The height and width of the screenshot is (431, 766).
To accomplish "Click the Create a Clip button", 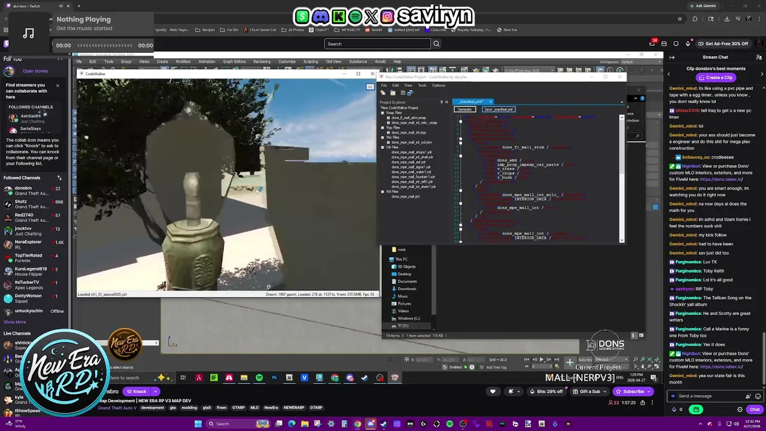I will (x=716, y=77).
